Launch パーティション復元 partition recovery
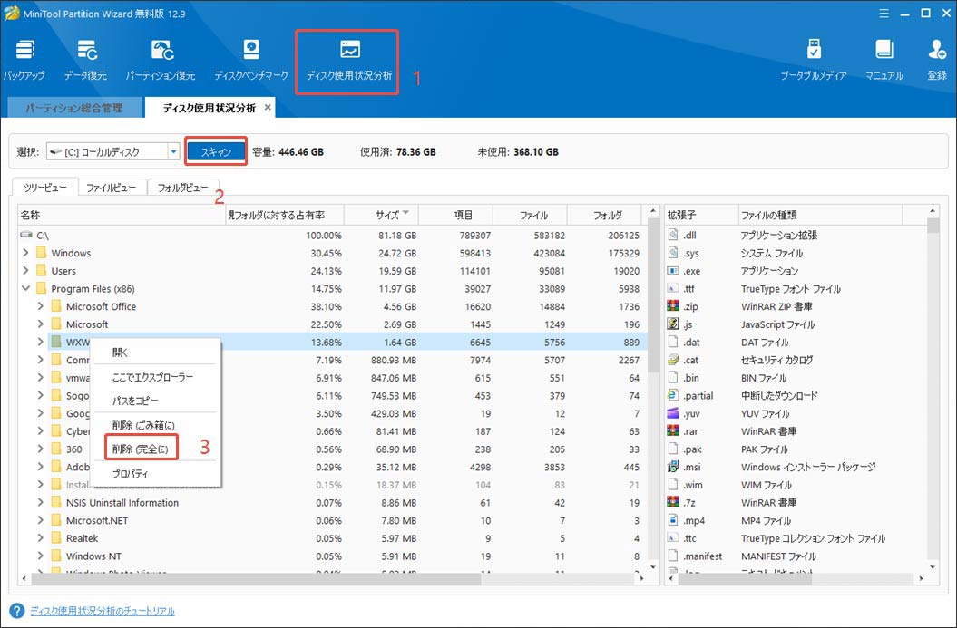This screenshot has height=628, width=957. tap(161, 60)
